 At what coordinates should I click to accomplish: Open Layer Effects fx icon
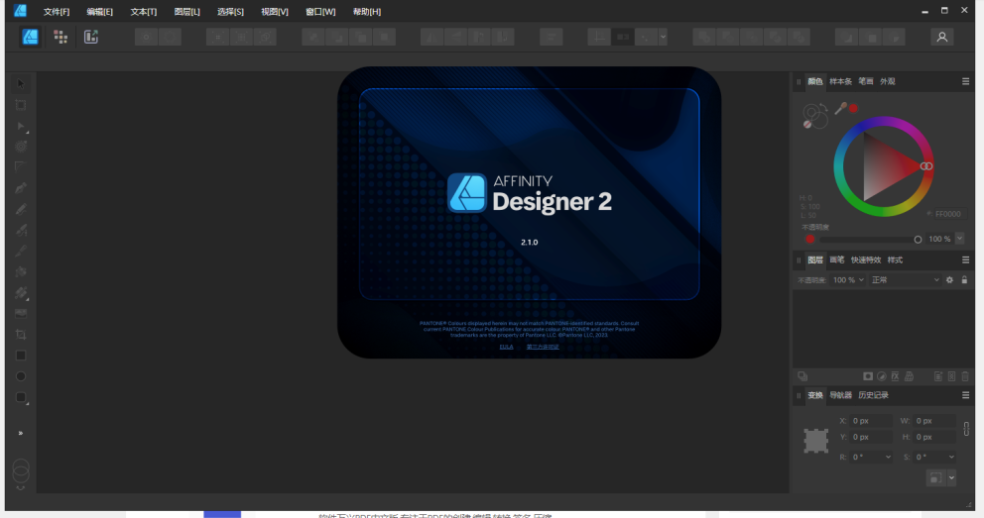point(896,376)
